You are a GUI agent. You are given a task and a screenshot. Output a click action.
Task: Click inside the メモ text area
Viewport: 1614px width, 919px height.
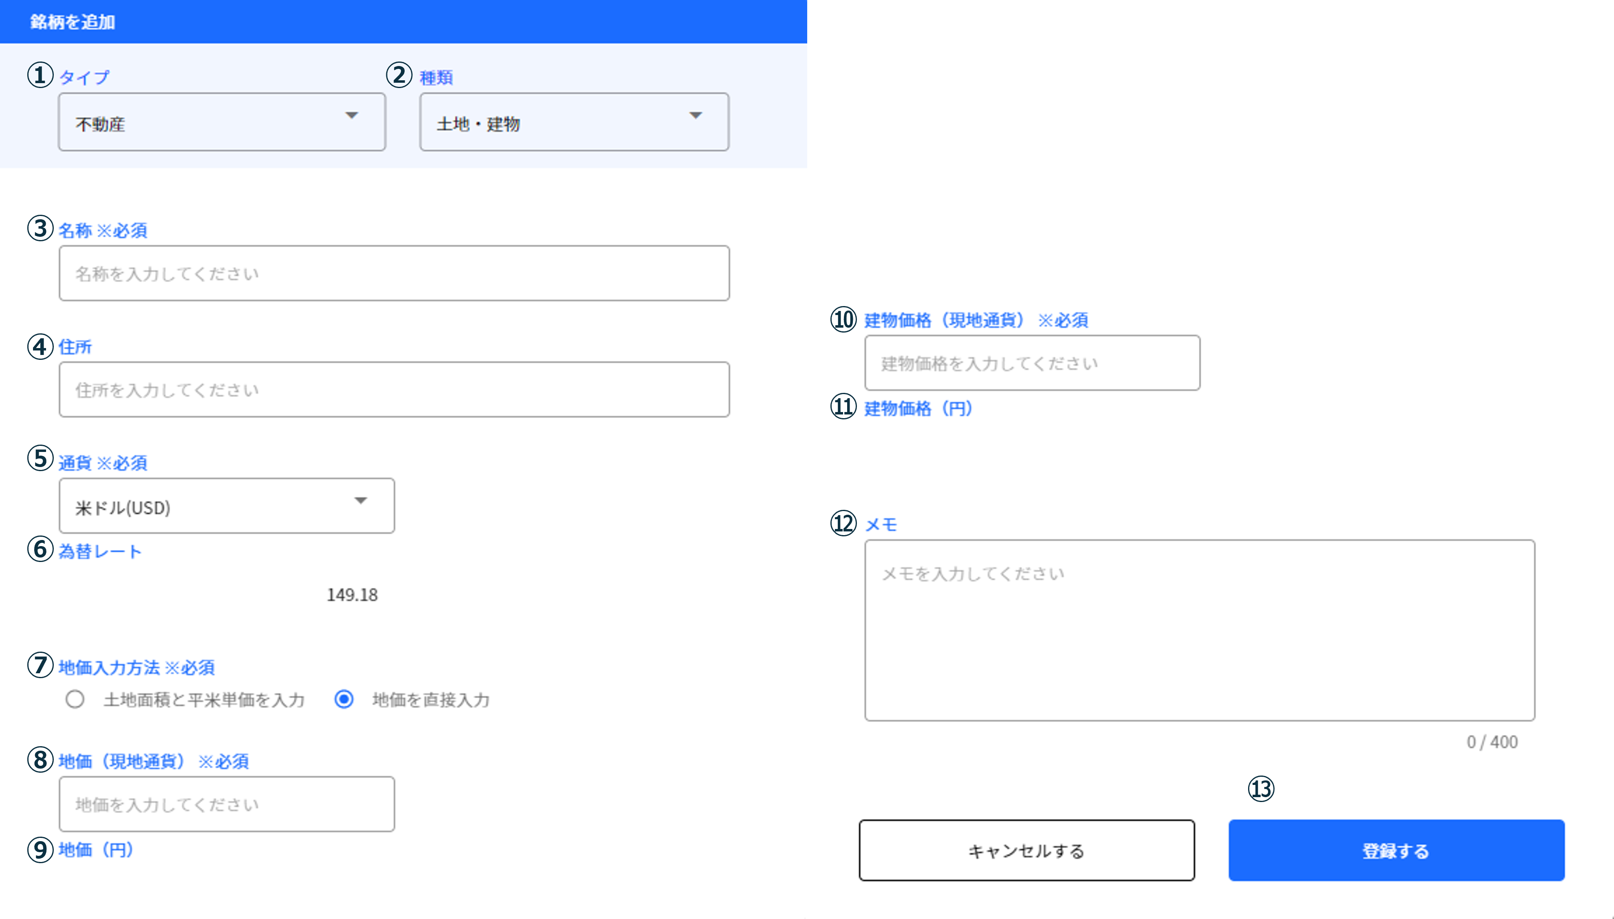pos(1199,630)
